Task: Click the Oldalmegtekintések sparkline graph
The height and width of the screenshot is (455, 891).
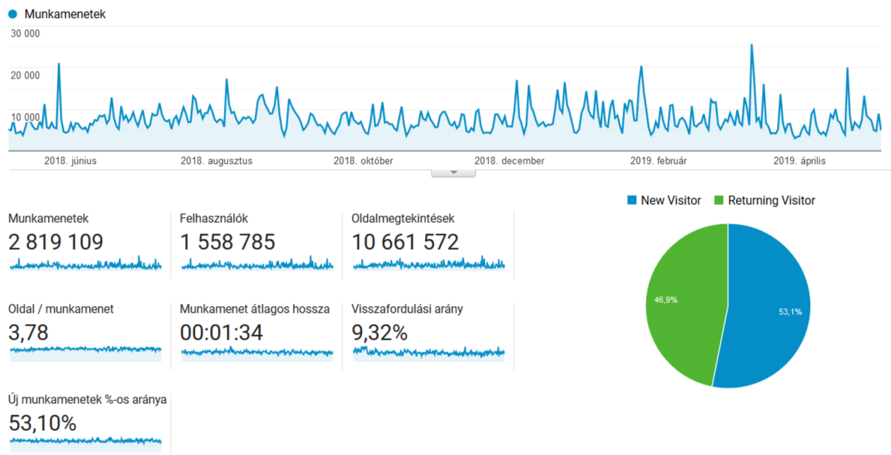Action: coord(429,264)
